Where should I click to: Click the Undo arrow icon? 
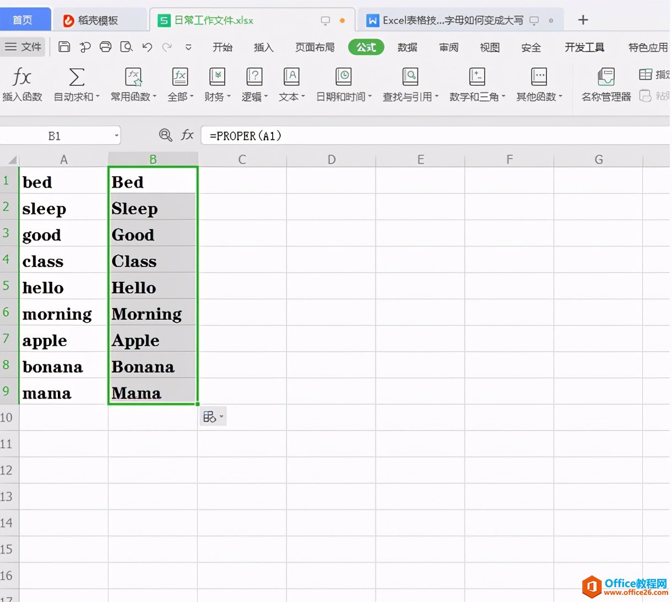point(147,47)
